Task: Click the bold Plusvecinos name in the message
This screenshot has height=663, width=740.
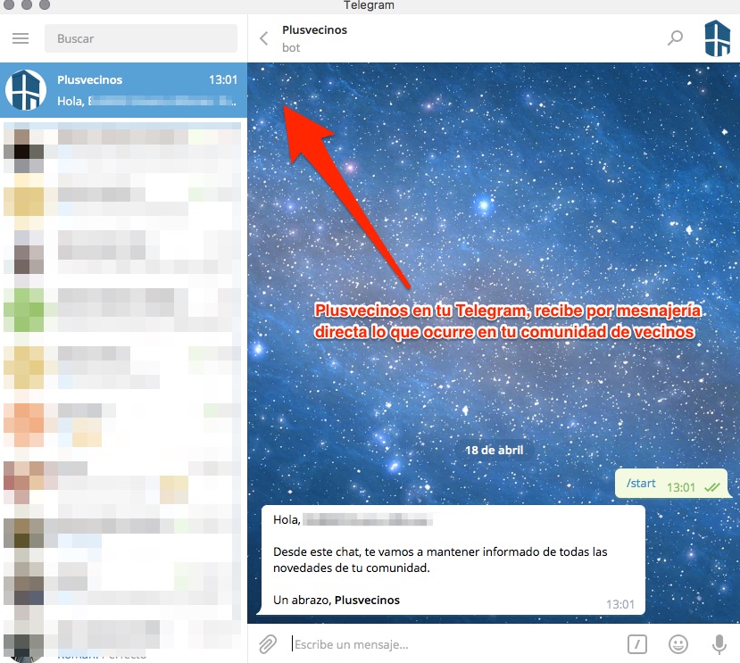Action: pos(367,600)
